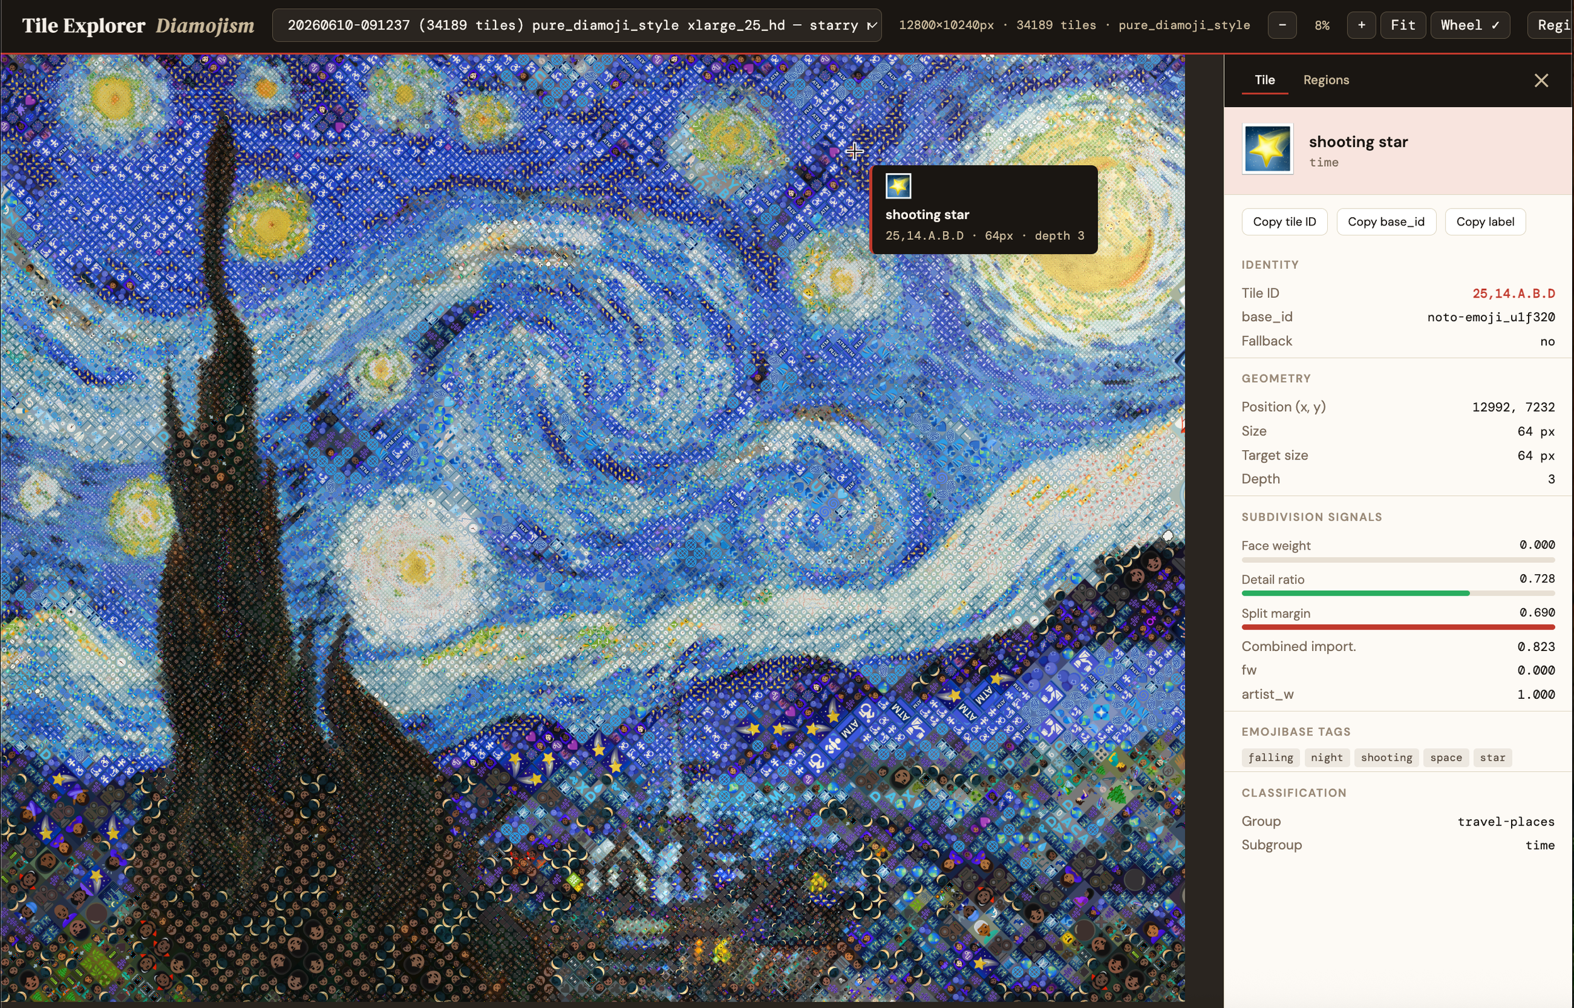Click the Position value 12992, 7232

coord(1512,407)
